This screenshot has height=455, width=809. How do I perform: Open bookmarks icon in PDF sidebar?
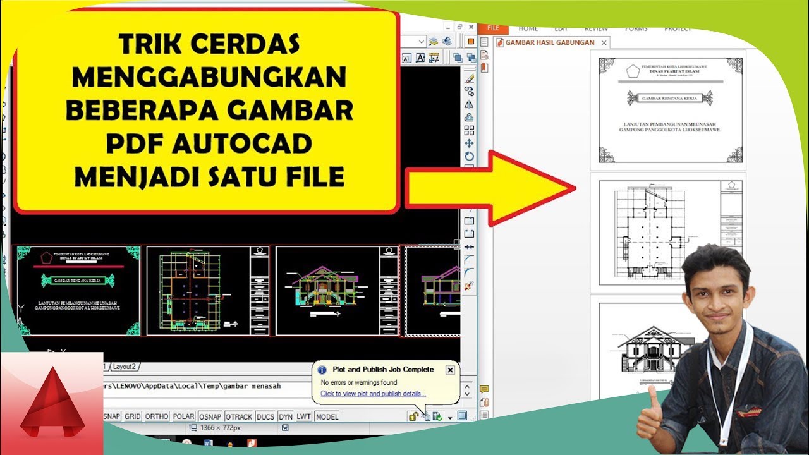tap(484, 68)
